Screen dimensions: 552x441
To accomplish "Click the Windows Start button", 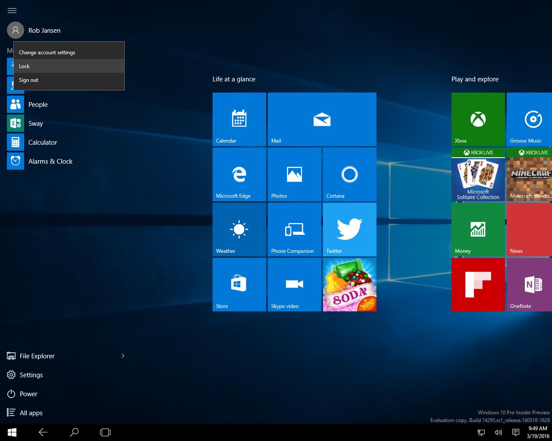I will point(12,432).
